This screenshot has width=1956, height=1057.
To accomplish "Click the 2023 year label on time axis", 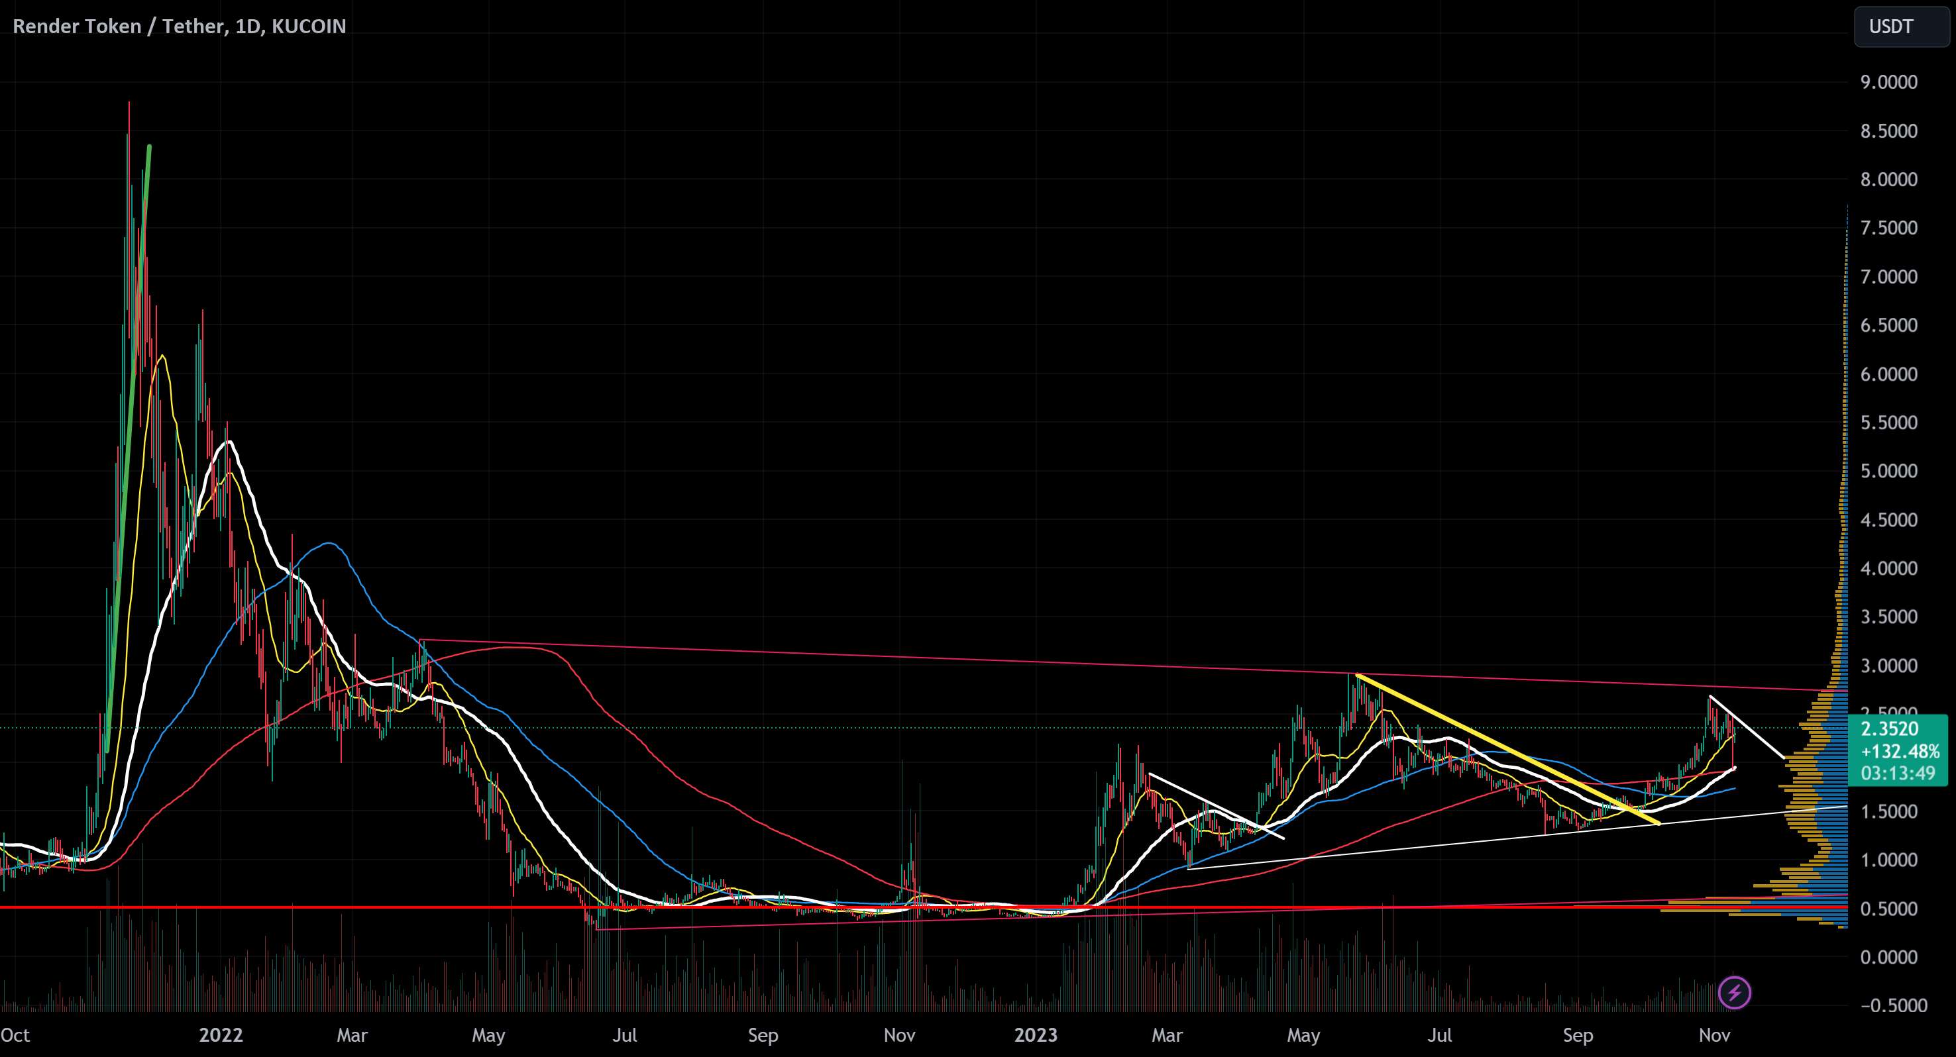I will tap(1036, 1035).
